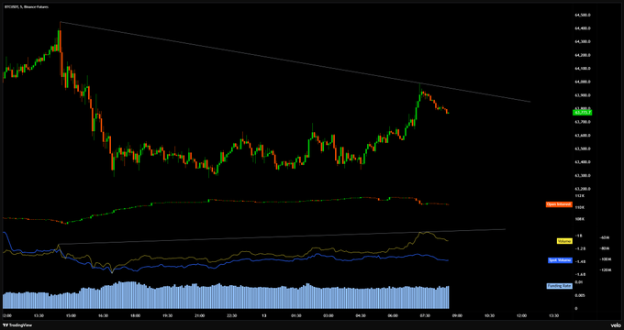Click the BTCUSDT Binance Futures chart title

(x=27, y=7)
